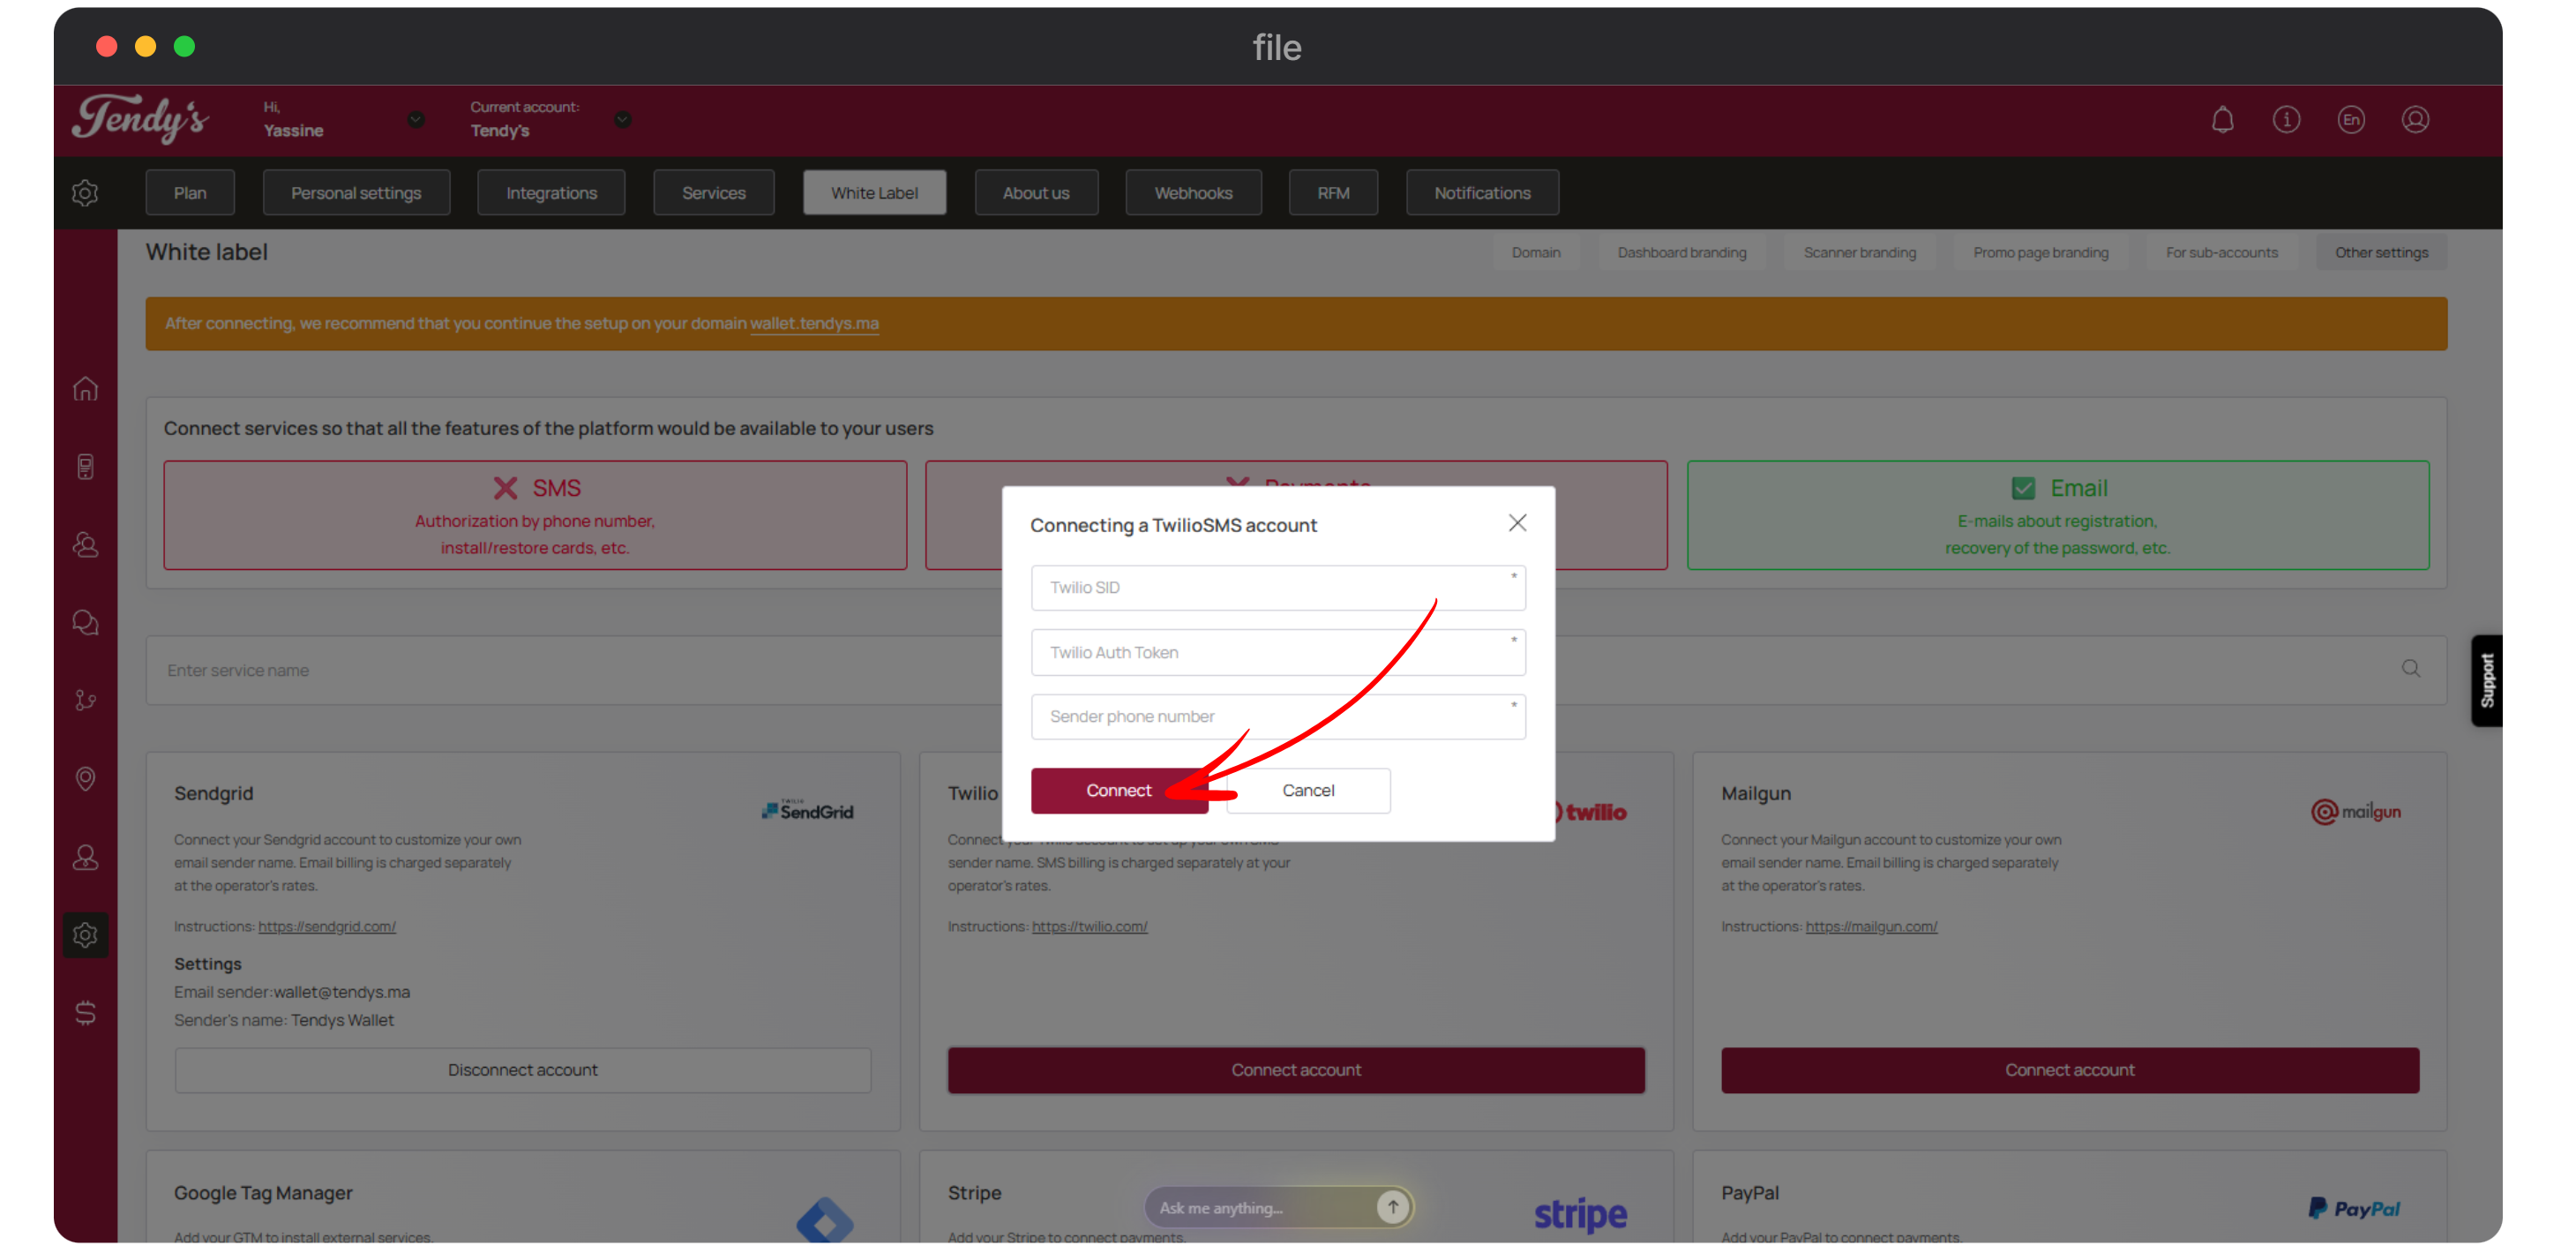Open the chat bubbles sidebar icon
Screen dimensions: 2576x1253
click(x=86, y=623)
